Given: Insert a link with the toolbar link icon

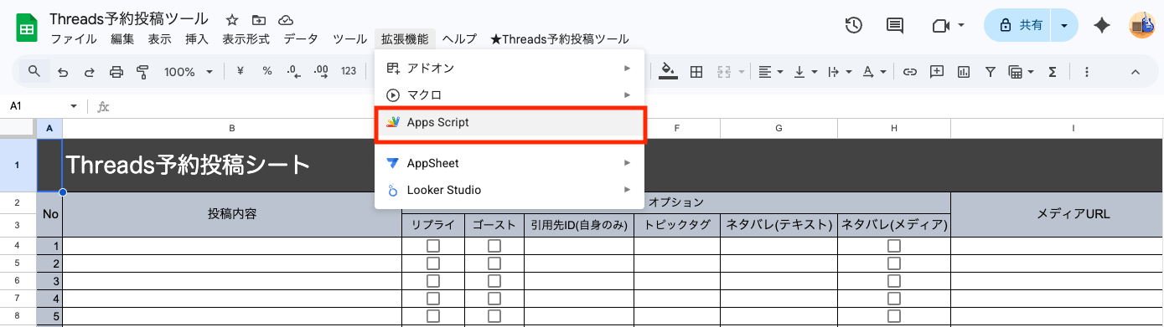Looking at the screenshot, I should (x=909, y=72).
